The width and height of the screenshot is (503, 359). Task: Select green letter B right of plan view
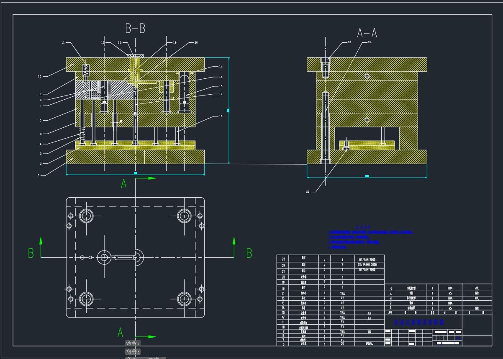[x=249, y=253]
